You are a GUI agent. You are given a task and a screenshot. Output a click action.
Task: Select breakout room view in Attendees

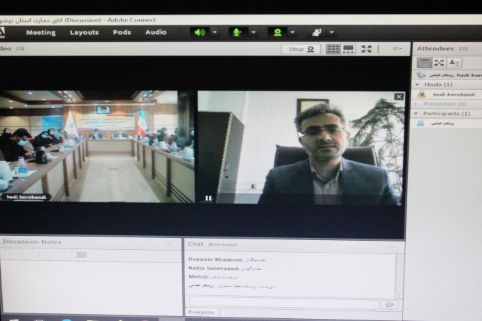tap(439, 63)
